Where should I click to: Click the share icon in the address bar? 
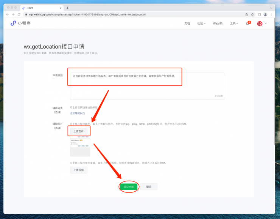246,14
